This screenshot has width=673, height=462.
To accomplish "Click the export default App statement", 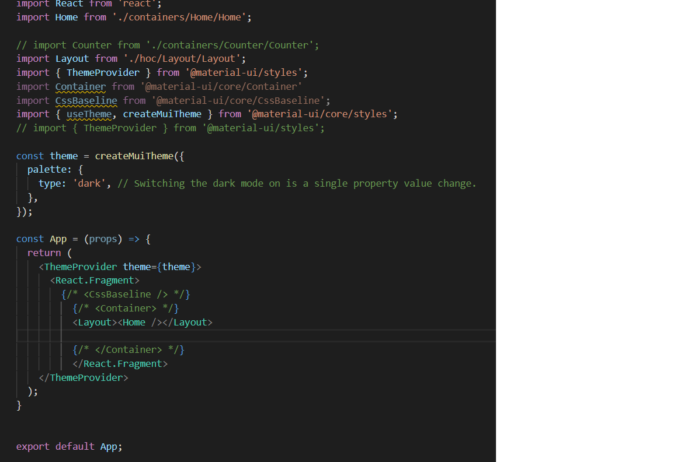I will [x=68, y=446].
